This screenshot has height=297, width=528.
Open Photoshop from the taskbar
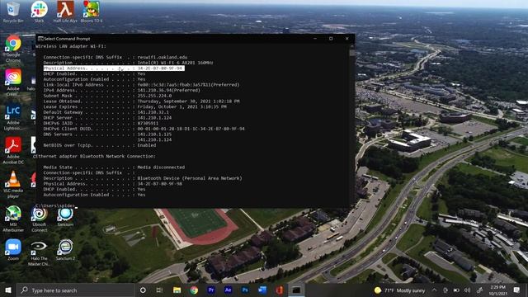pyautogui.click(x=245, y=290)
